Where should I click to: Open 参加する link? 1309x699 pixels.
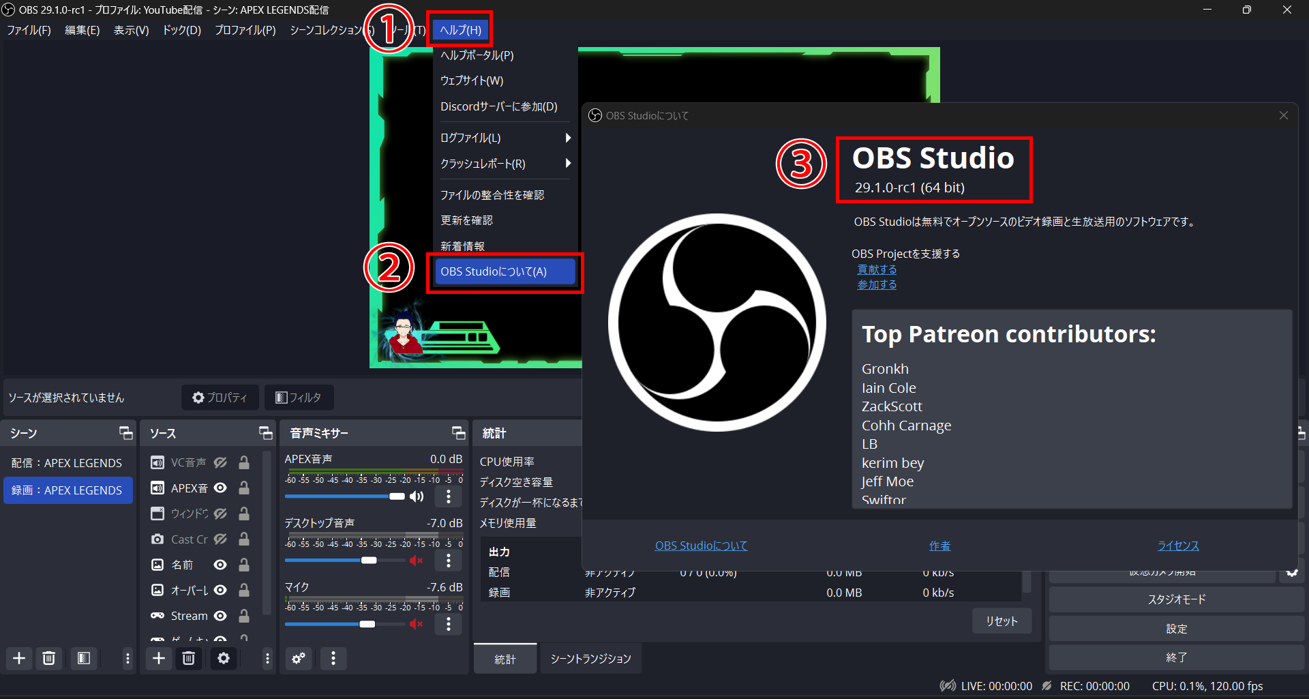877,284
